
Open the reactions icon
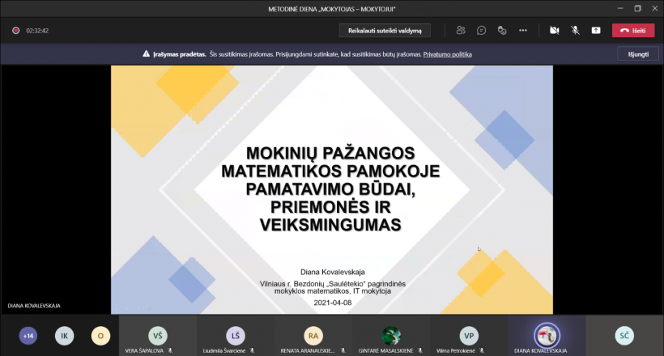click(x=502, y=30)
